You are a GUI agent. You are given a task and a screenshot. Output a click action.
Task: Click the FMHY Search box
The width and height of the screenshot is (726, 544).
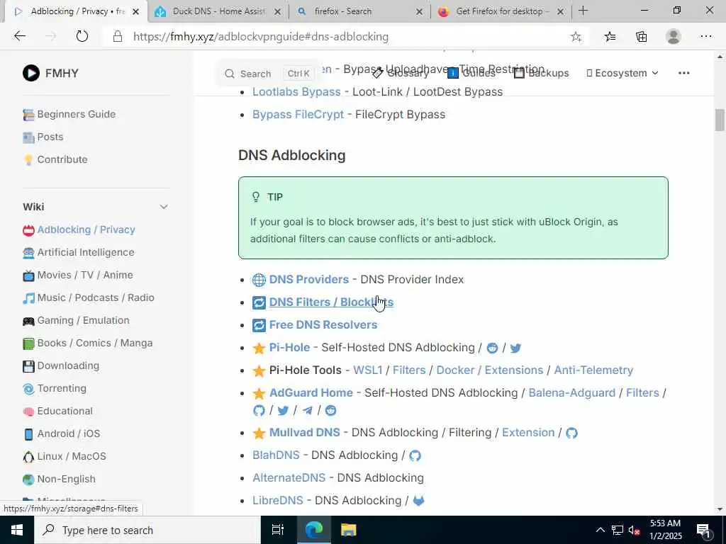[267, 74]
